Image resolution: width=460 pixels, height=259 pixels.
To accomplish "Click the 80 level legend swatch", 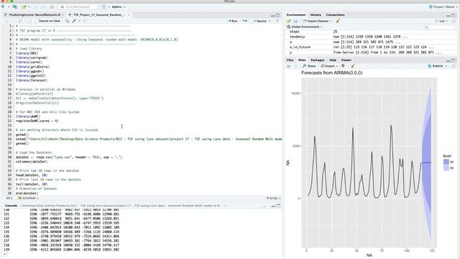I will pyautogui.click(x=446, y=162).
